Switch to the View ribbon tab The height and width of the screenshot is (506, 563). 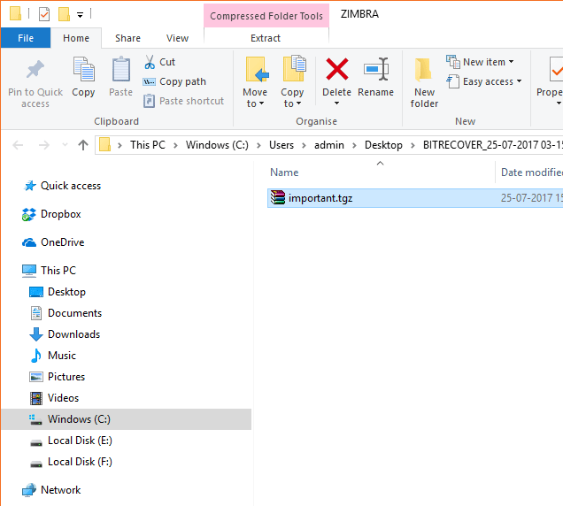[177, 38]
